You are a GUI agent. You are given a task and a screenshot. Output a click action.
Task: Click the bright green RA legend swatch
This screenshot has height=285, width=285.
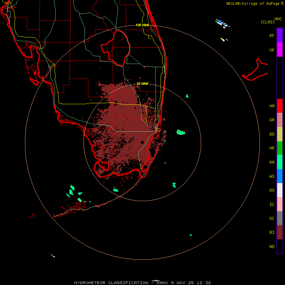coord(280,162)
